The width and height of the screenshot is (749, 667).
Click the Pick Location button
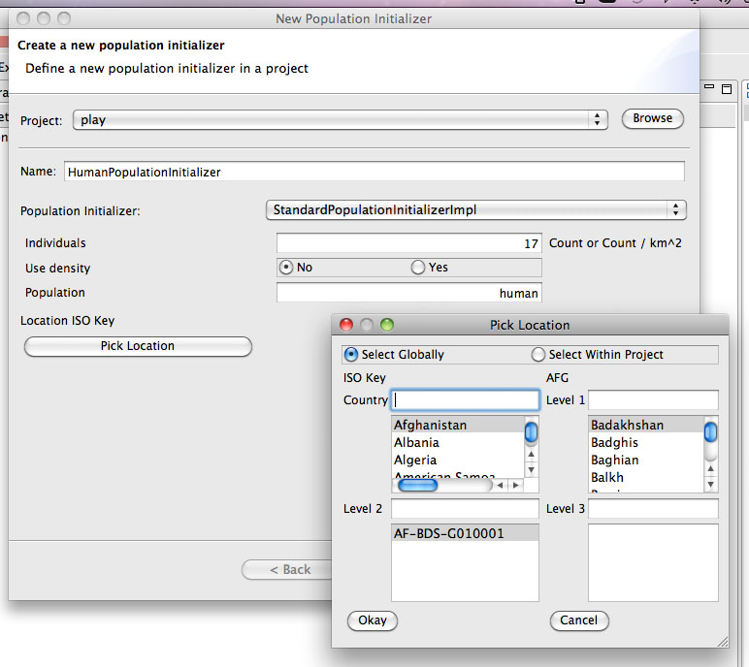138,346
